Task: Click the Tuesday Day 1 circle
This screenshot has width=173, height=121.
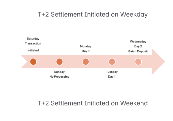Action: tap(112, 62)
